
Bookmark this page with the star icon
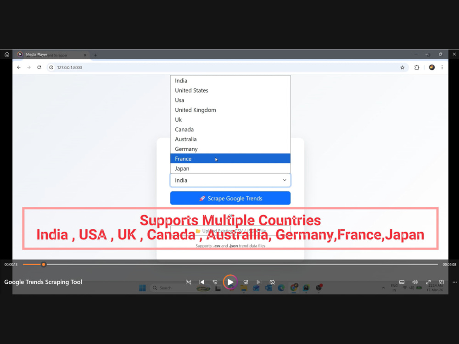tap(402, 67)
